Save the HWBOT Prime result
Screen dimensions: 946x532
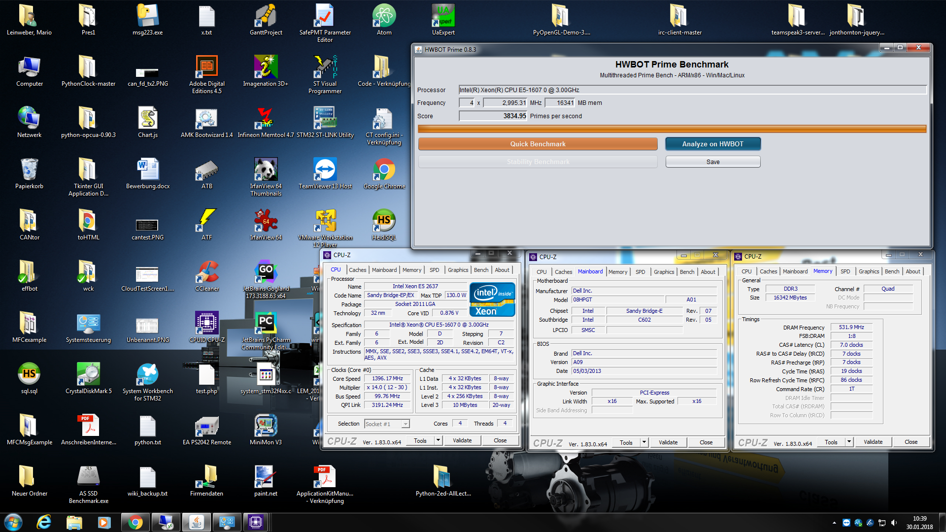click(x=712, y=162)
